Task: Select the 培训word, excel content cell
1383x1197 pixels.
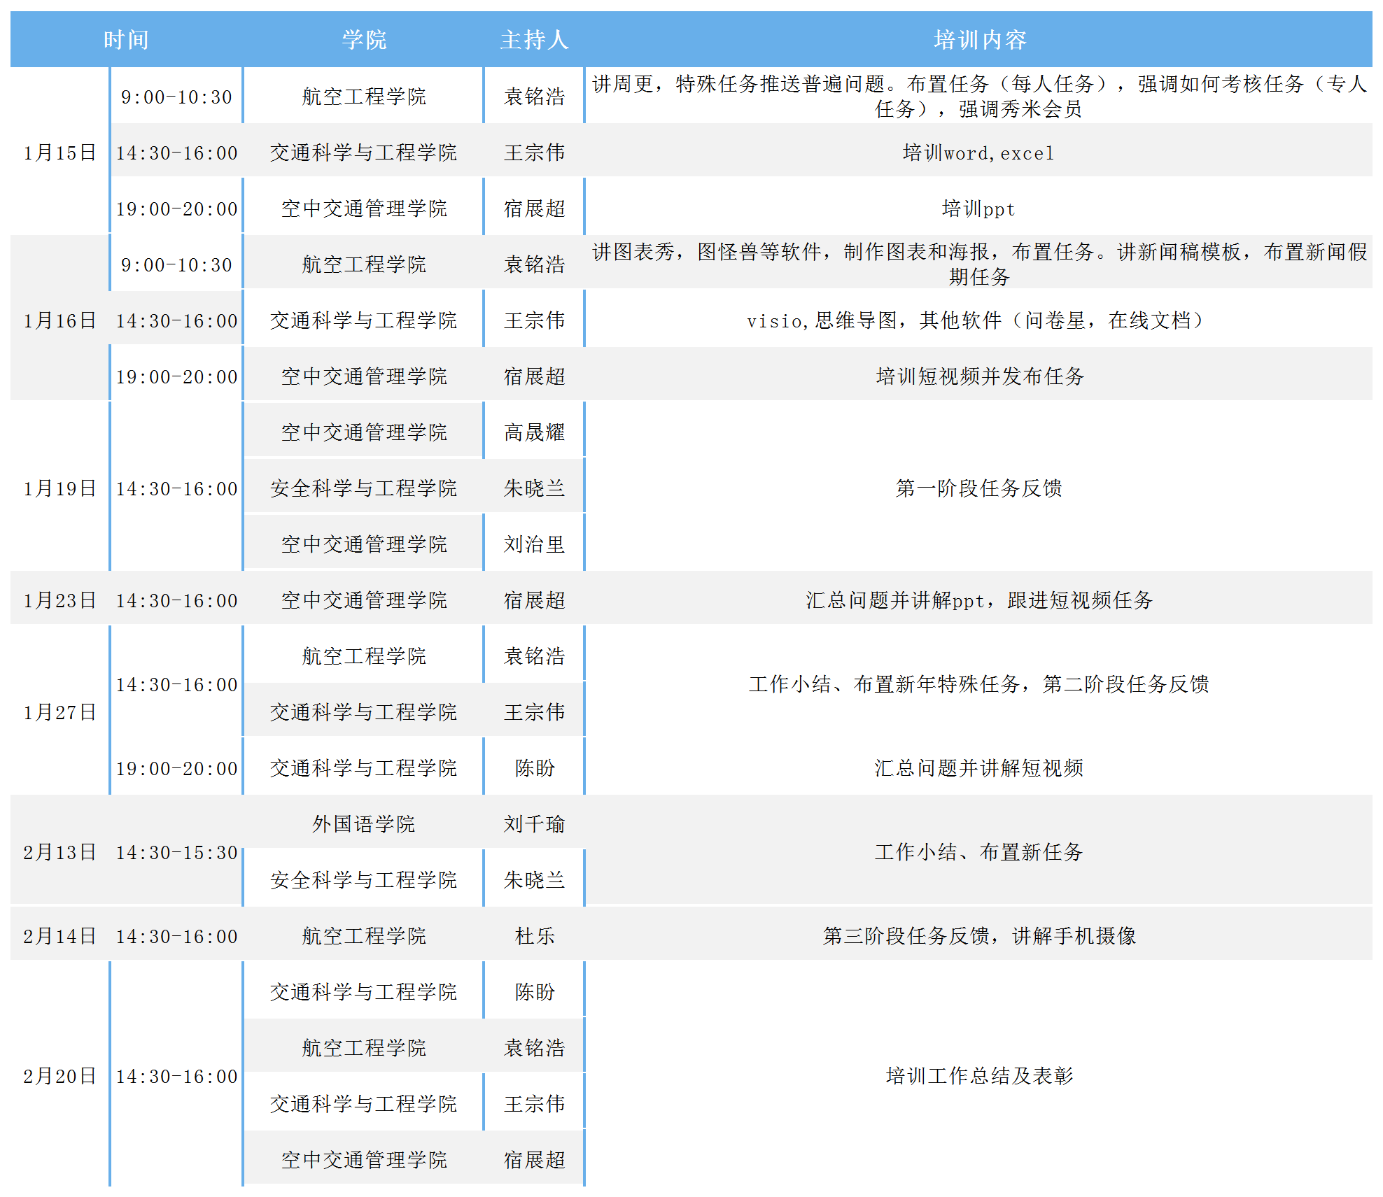Action: 978,153
